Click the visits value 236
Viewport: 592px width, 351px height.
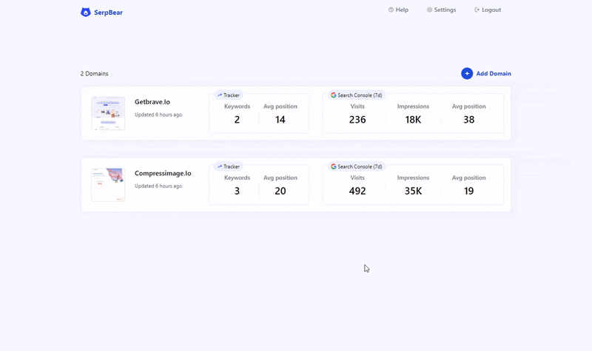point(357,120)
